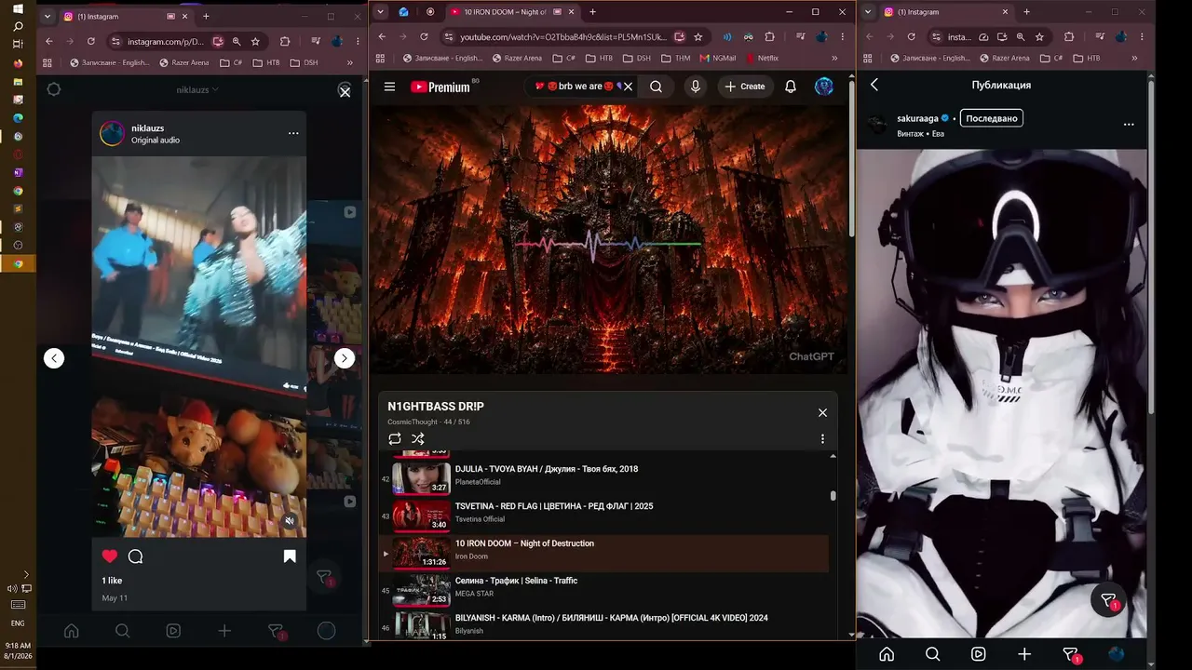Screen dimensions: 1192x670
Task: Open Instagram Reels in the right window
Action: (978, 654)
